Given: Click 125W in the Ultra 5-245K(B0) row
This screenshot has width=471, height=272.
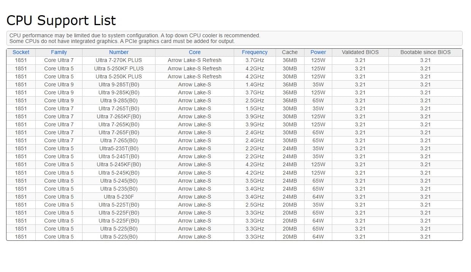Looking at the screenshot, I should (x=318, y=173).
